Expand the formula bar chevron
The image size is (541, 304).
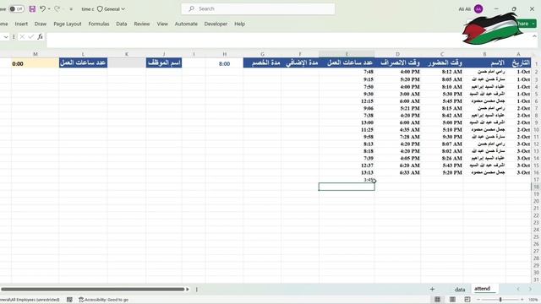[534, 36]
